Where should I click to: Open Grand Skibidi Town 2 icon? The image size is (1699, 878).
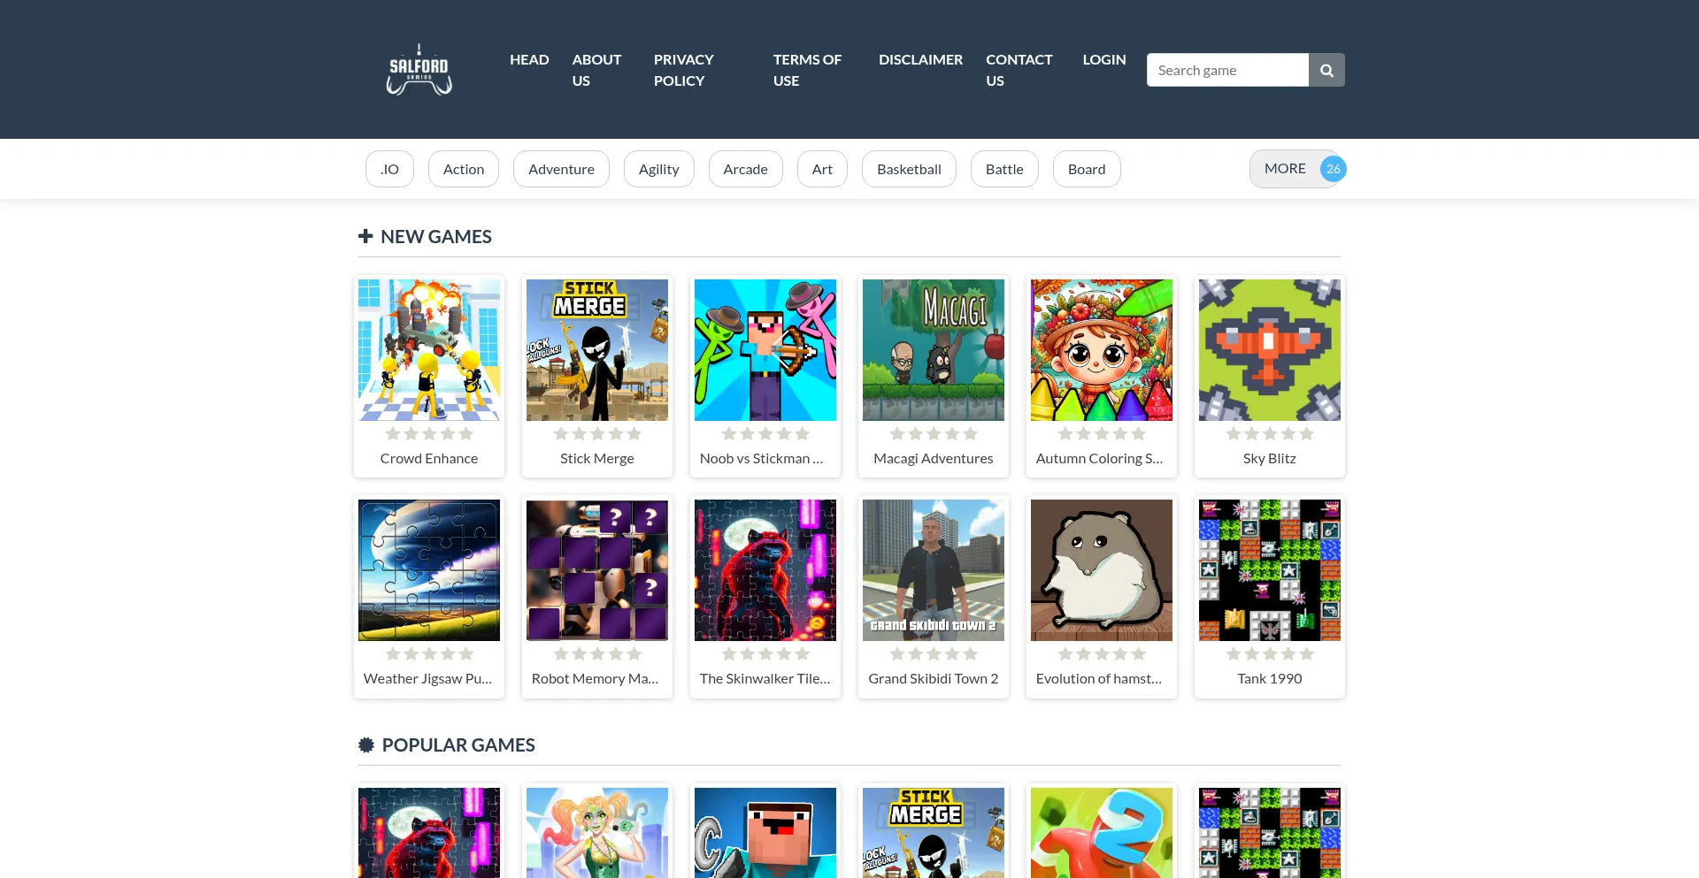934,570
